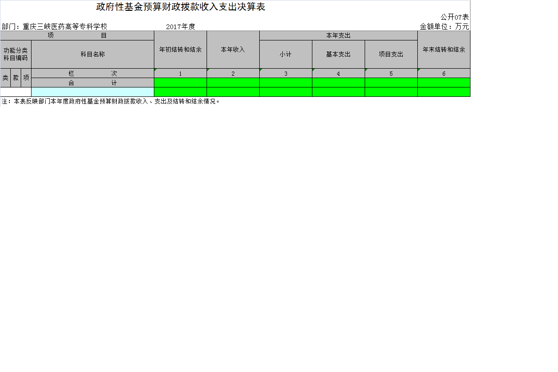The width and height of the screenshot is (558, 372).
Task: Select 合计 row cell under 项目支出
Action: click(391, 82)
